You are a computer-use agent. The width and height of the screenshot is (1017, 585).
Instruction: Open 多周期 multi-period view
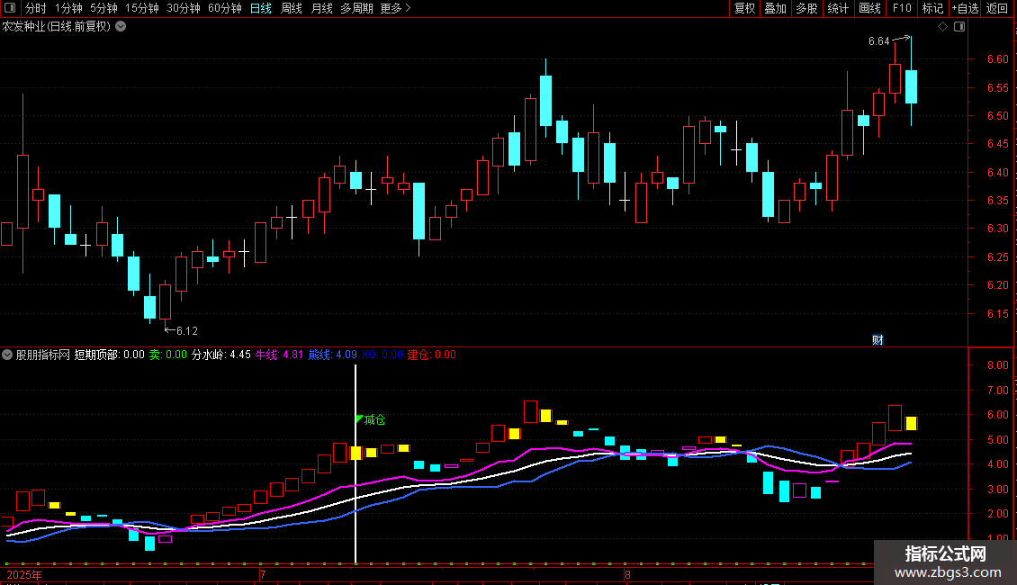point(356,8)
